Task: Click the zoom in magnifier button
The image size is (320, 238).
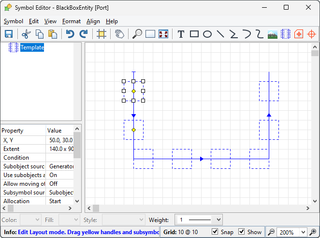Action: 137,34
